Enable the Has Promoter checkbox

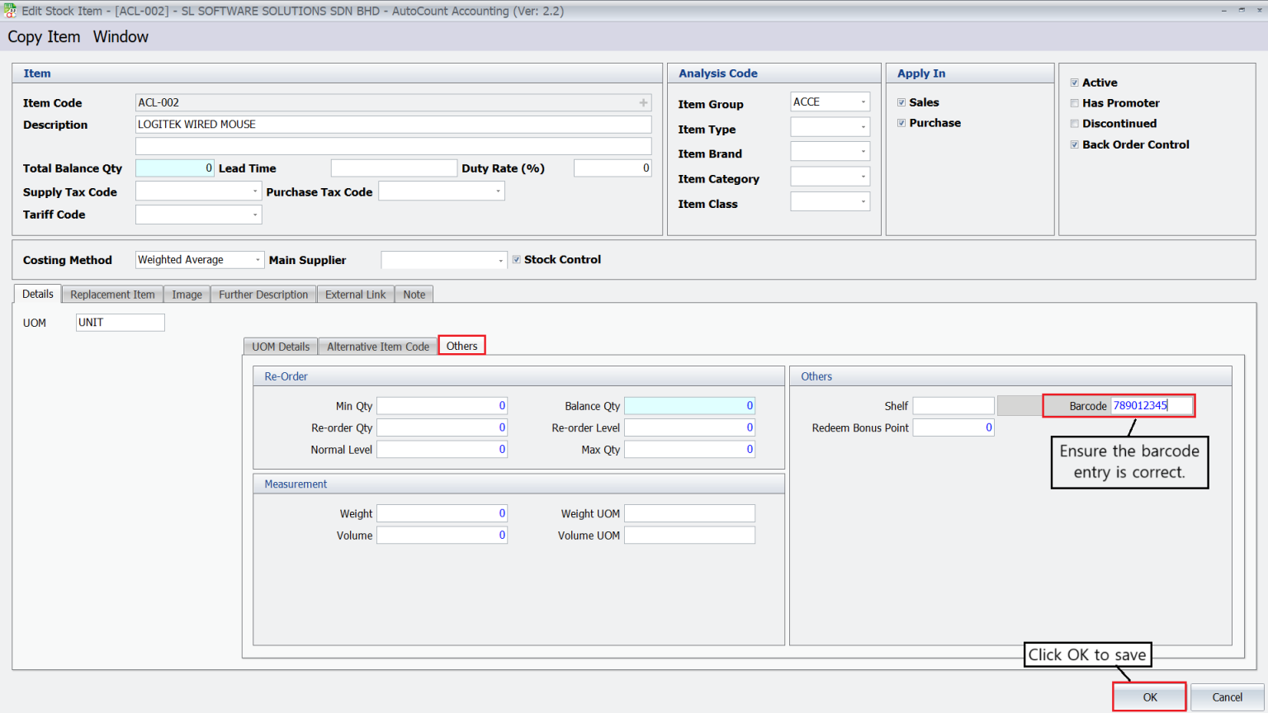[1074, 102]
